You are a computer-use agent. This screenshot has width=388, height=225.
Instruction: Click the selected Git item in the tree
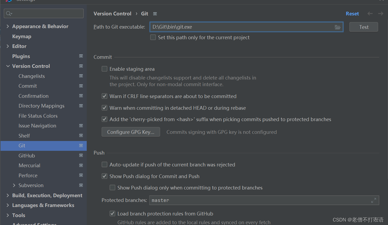43,146
